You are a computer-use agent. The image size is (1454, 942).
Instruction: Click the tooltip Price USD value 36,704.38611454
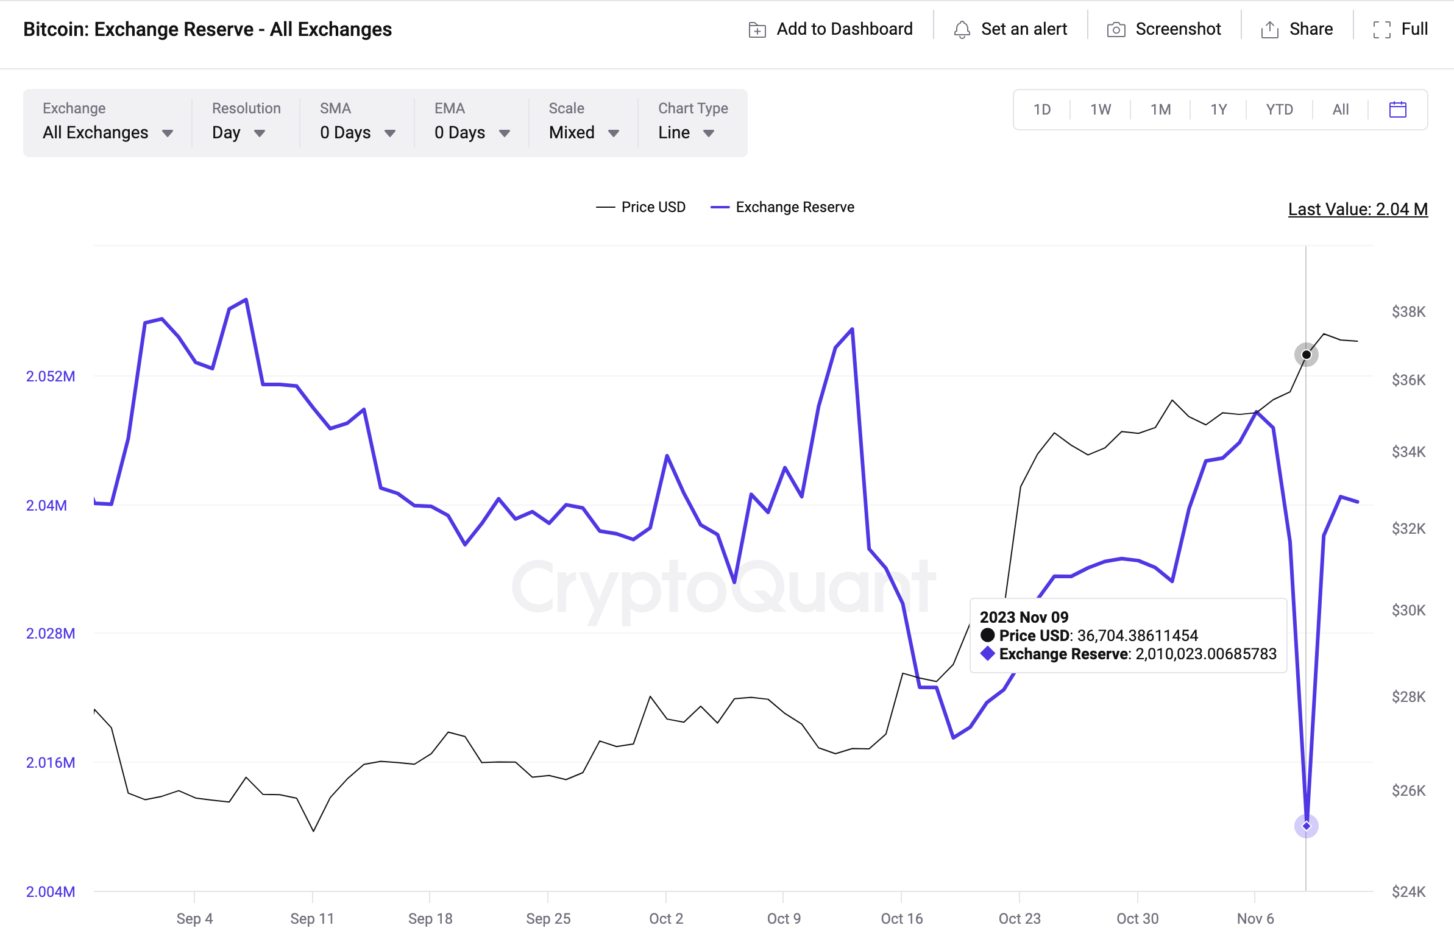coord(1137,636)
